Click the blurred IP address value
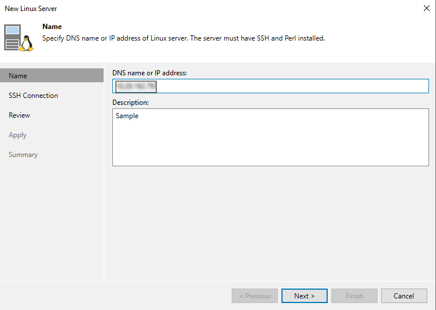 (x=136, y=86)
